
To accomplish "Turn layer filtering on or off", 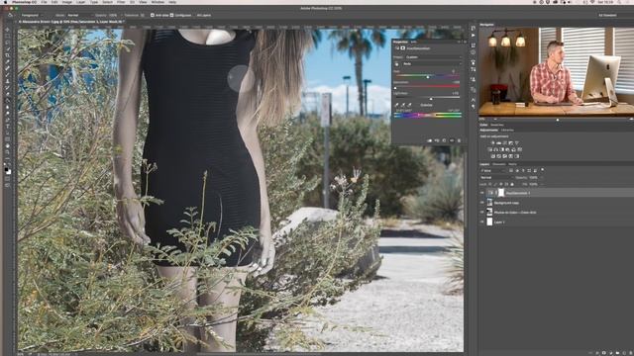I will click(543, 169).
